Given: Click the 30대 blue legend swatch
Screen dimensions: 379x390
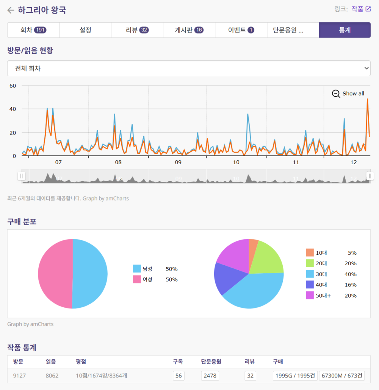Looking at the screenshot, I should pyautogui.click(x=310, y=274).
